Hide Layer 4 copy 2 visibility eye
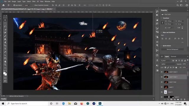This screenshot has height=106, width=189. [162, 72]
